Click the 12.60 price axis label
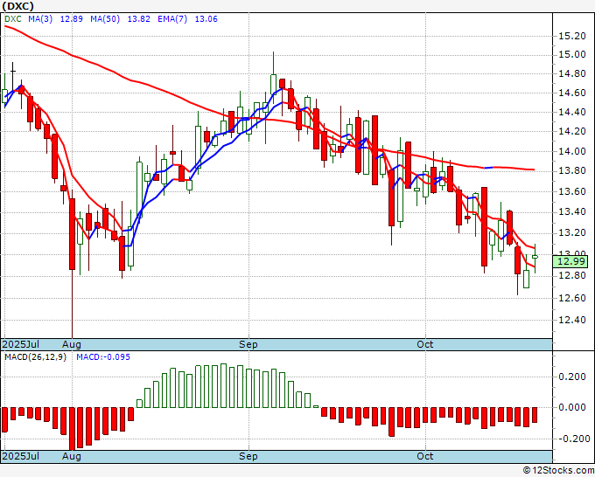This screenshot has width=595, height=477. point(572,298)
